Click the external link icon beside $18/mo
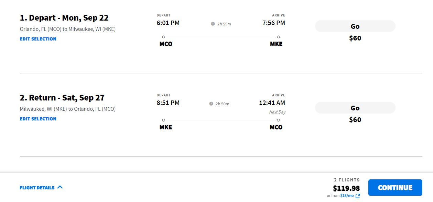The height and width of the screenshot is (202, 433). coord(358,196)
